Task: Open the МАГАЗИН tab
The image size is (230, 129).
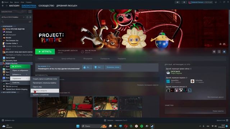Action: pos(14,6)
